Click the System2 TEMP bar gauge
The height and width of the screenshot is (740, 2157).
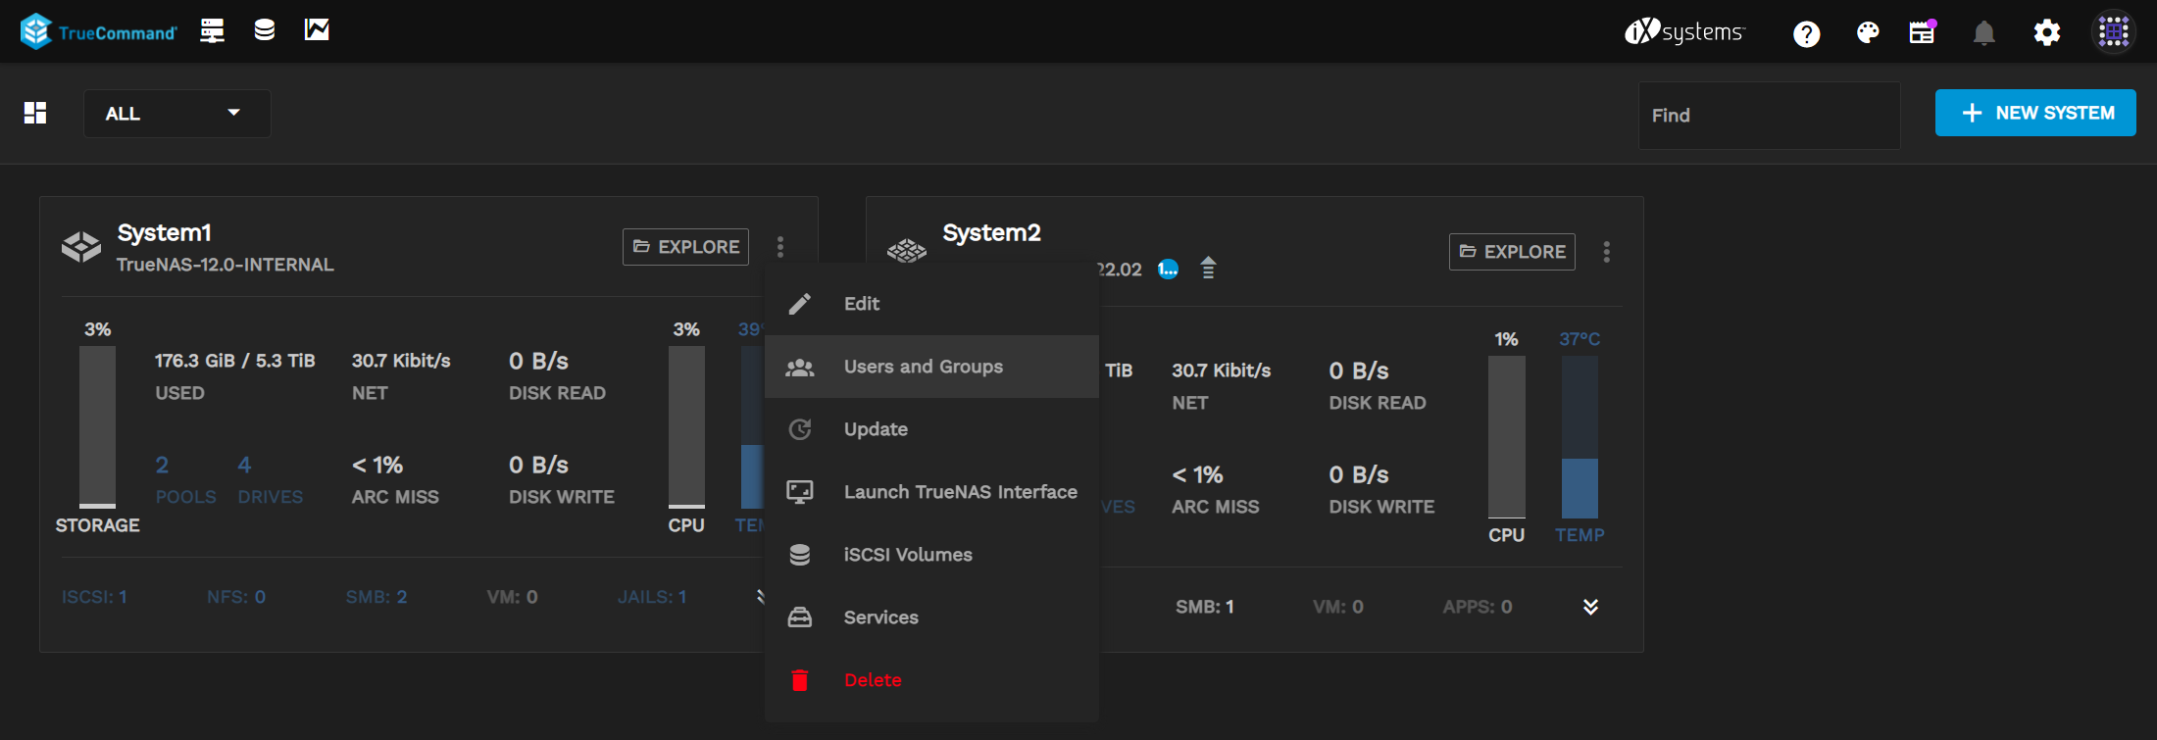point(1580,438)
